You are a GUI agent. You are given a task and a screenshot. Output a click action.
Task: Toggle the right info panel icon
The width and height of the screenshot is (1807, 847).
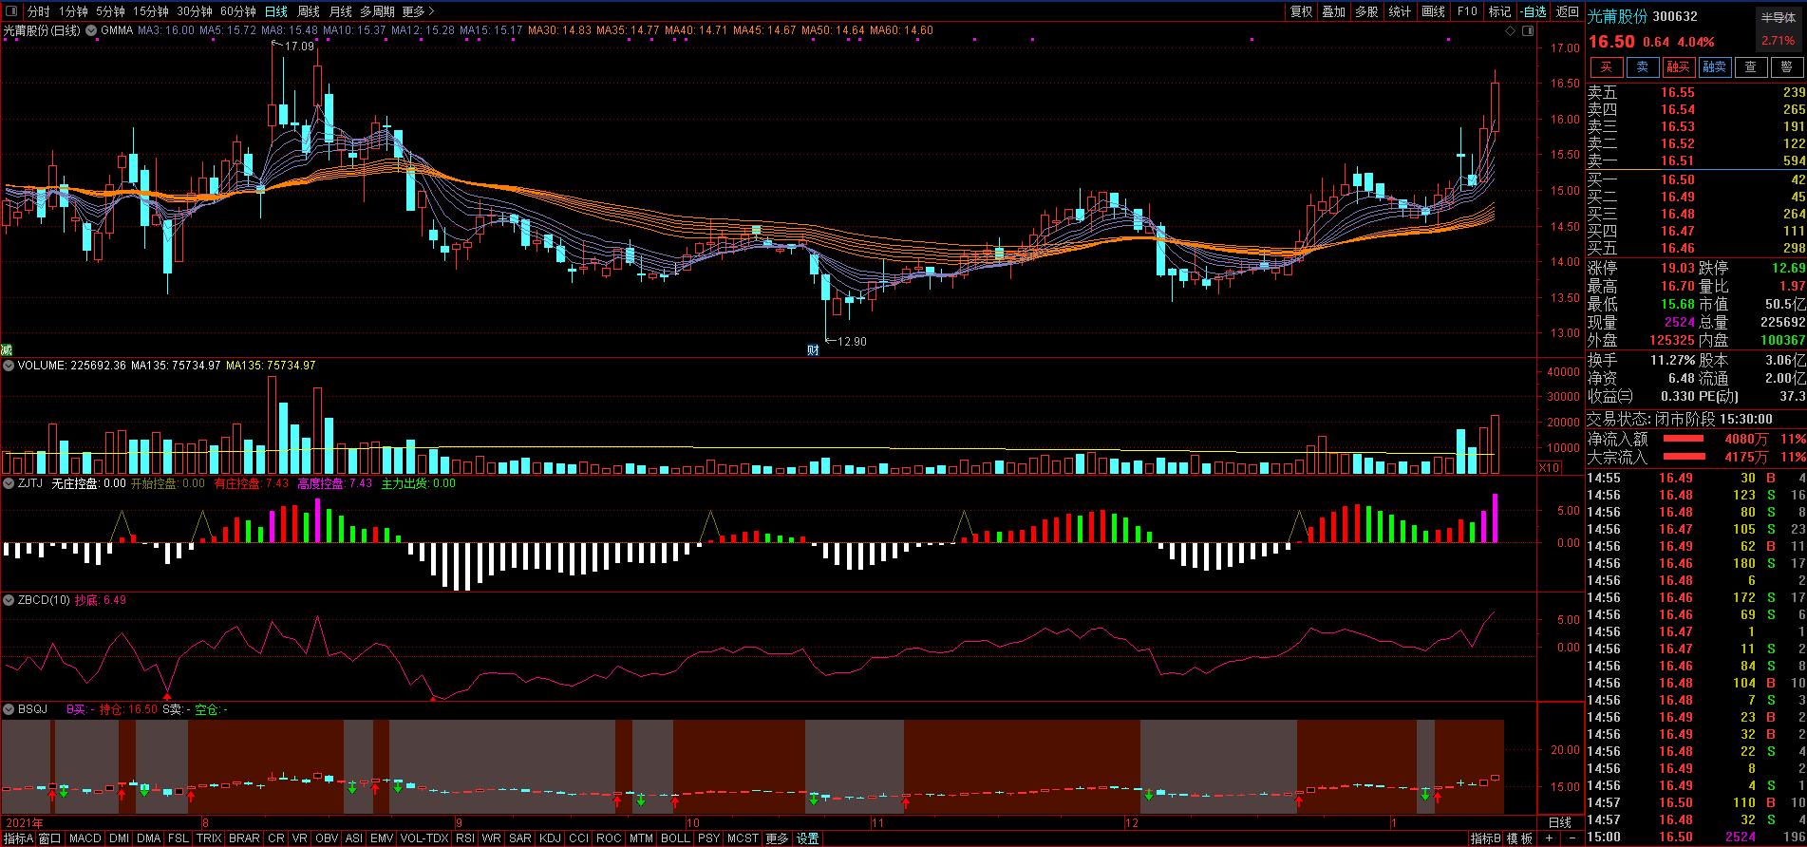(1527, 31)
